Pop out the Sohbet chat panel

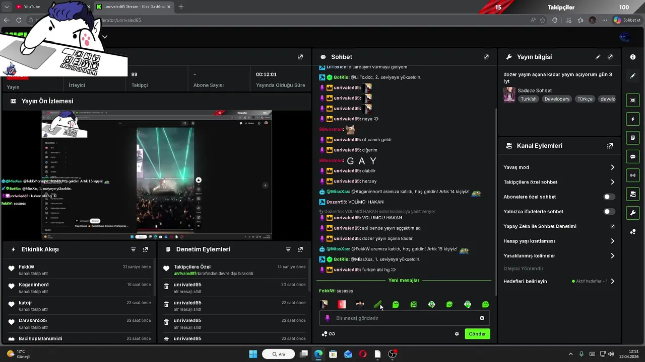(486, 57)
